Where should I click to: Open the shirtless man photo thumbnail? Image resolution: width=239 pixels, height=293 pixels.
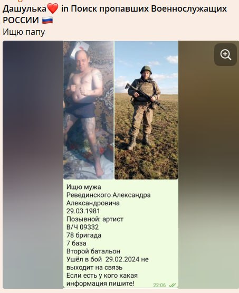point(89,110)
